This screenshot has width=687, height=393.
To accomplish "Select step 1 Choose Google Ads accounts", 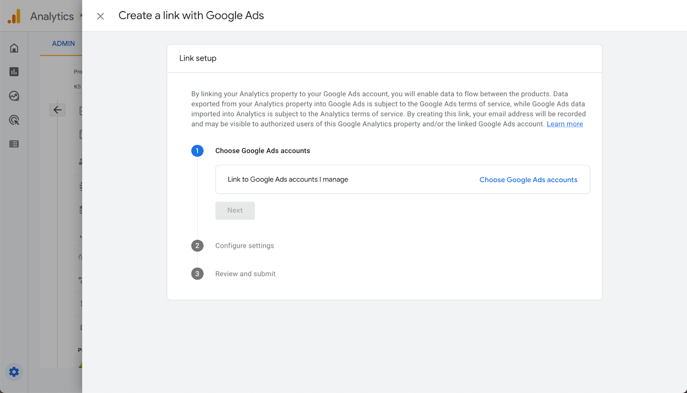I will pyautogui.click(x=263, y=151).
